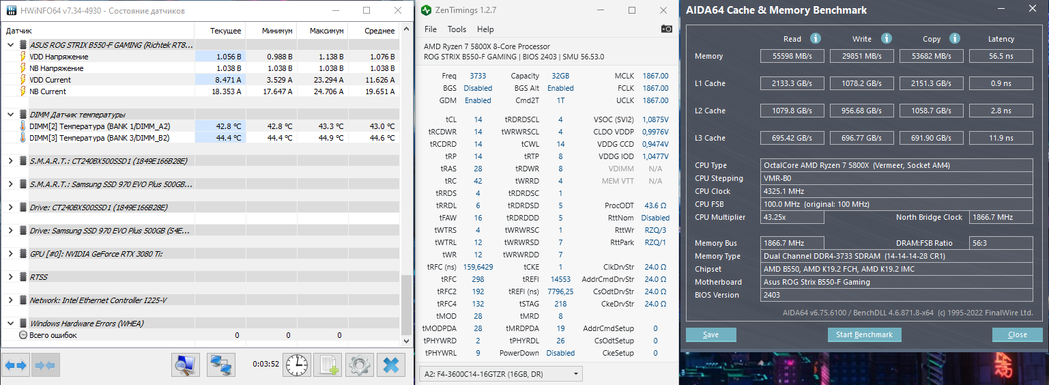
Task: Click CPU Clock 4325.1 MHz field
Action: pyautogui.click(x=897, y=191)
